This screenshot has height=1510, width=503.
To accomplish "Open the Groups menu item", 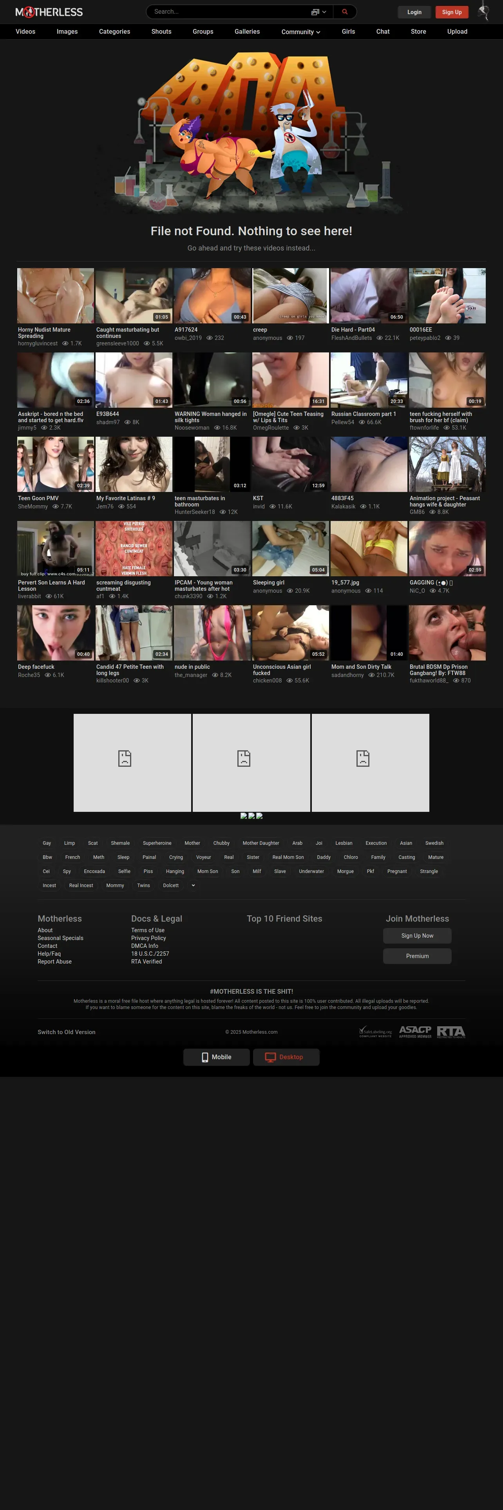I will coord(203,32).
